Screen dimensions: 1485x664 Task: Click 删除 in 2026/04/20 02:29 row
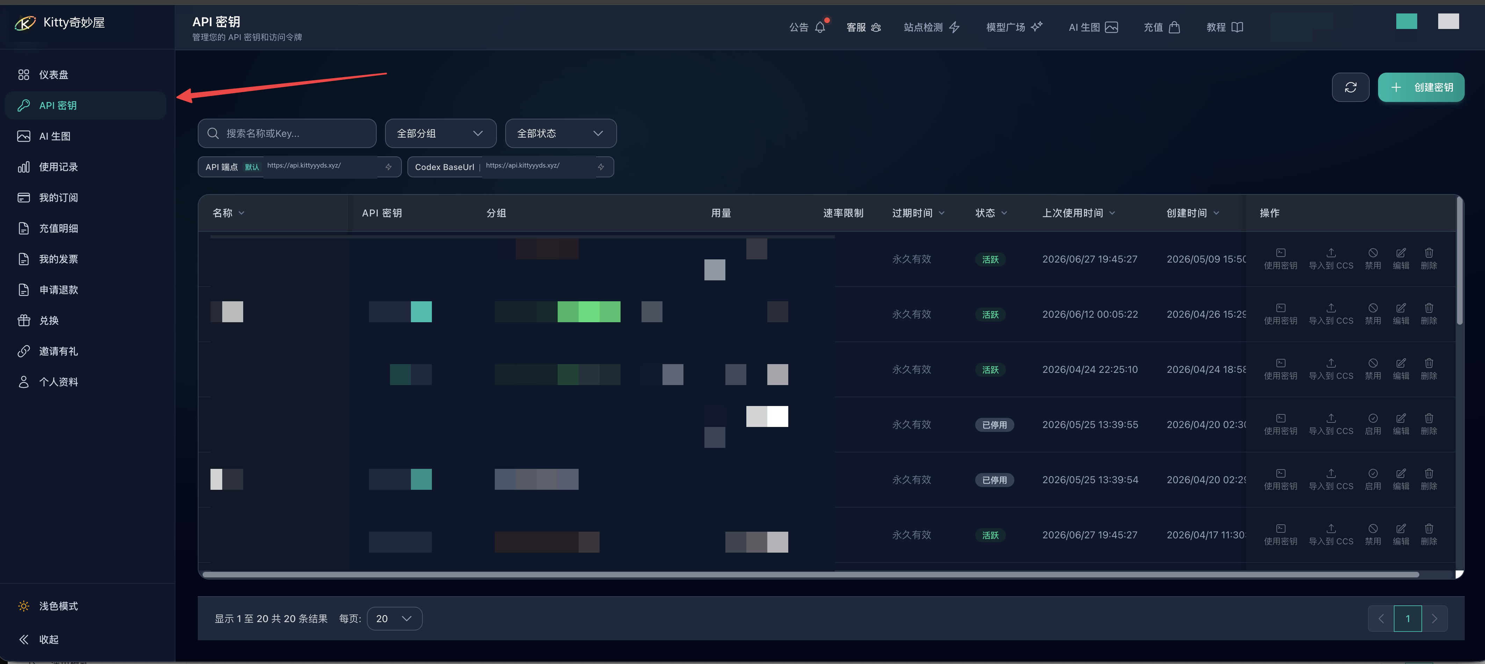[x=1428, y=480]
